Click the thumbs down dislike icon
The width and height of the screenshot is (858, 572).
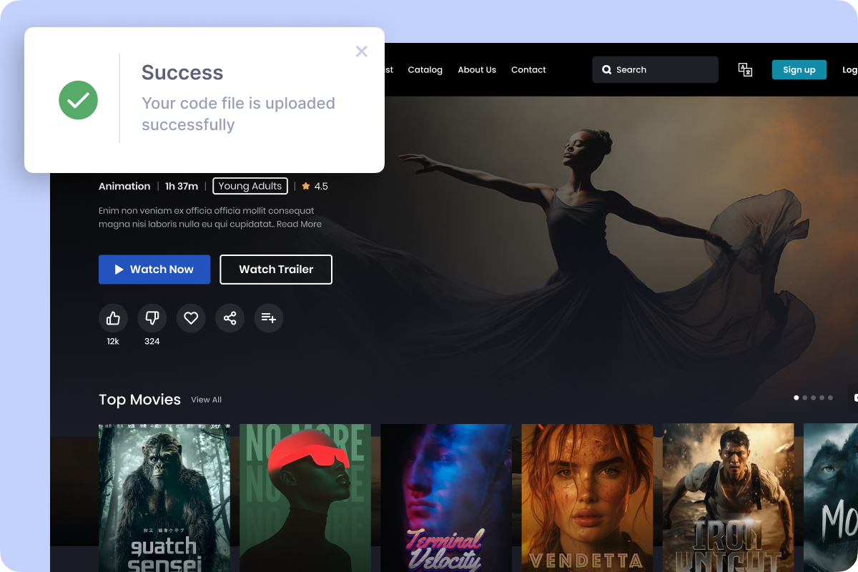coord(152,318)
